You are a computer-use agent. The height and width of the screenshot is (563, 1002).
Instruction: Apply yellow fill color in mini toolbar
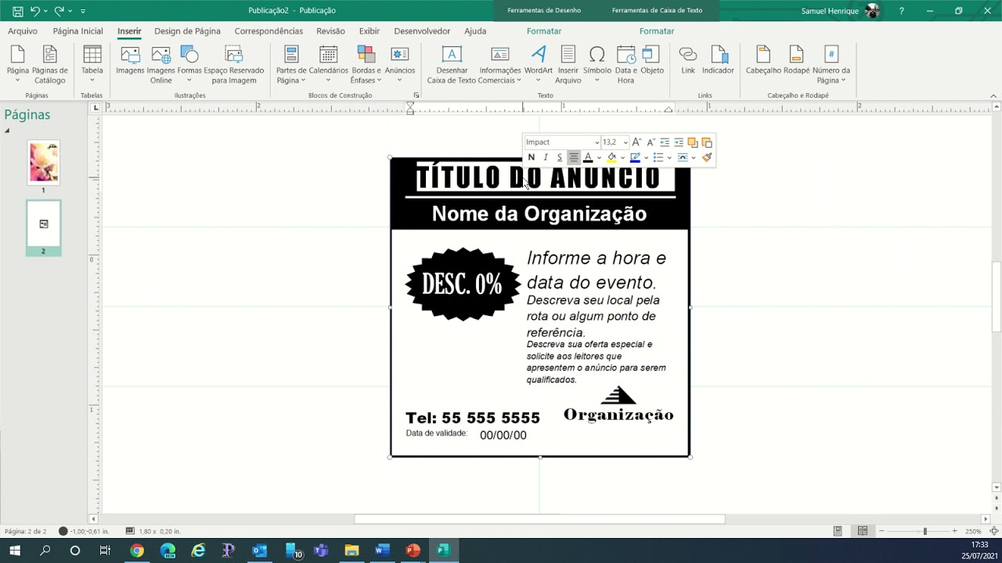[611, 157]
